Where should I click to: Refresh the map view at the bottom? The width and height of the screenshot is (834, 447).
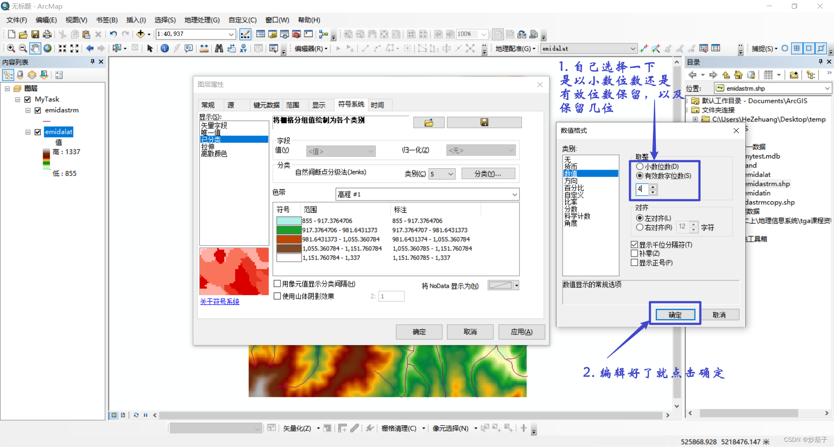coord(136,415)
